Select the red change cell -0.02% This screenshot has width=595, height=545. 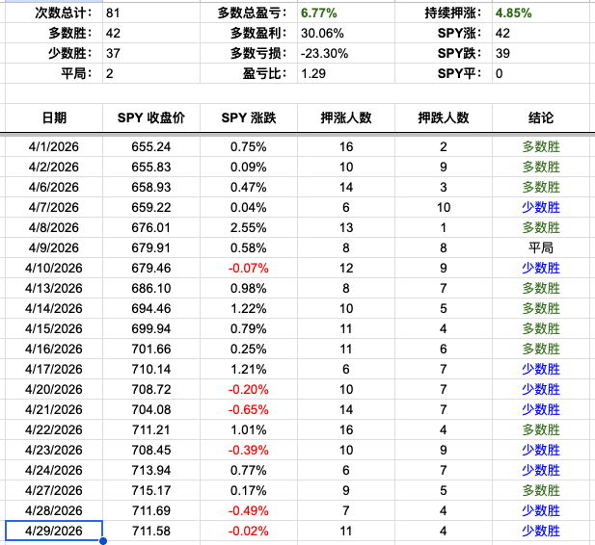click(x=249, y=531)
